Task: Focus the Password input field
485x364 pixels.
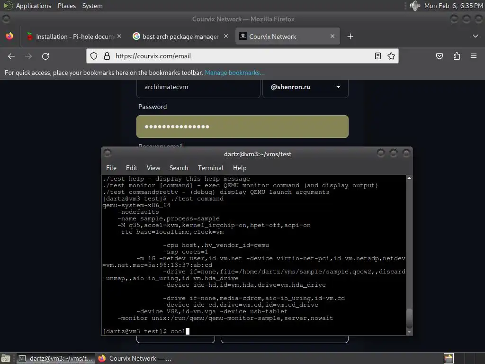Action: (x=242, y=127)
